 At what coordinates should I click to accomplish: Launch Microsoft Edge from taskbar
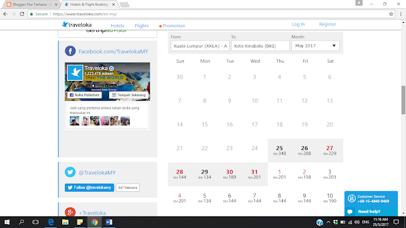51,222
